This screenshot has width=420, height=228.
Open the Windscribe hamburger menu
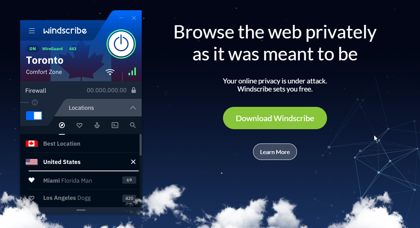pos(32,31)
